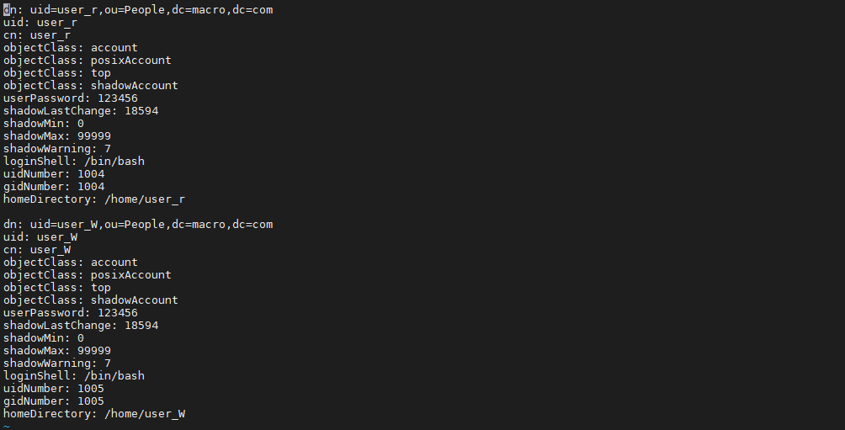Click the uidNumber: 1005 line
This screenshot has width=845, height=430.
[54, 388]
